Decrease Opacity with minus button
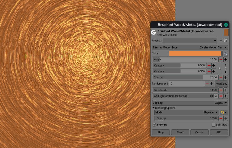232x148 pixels. coord(221,118)
